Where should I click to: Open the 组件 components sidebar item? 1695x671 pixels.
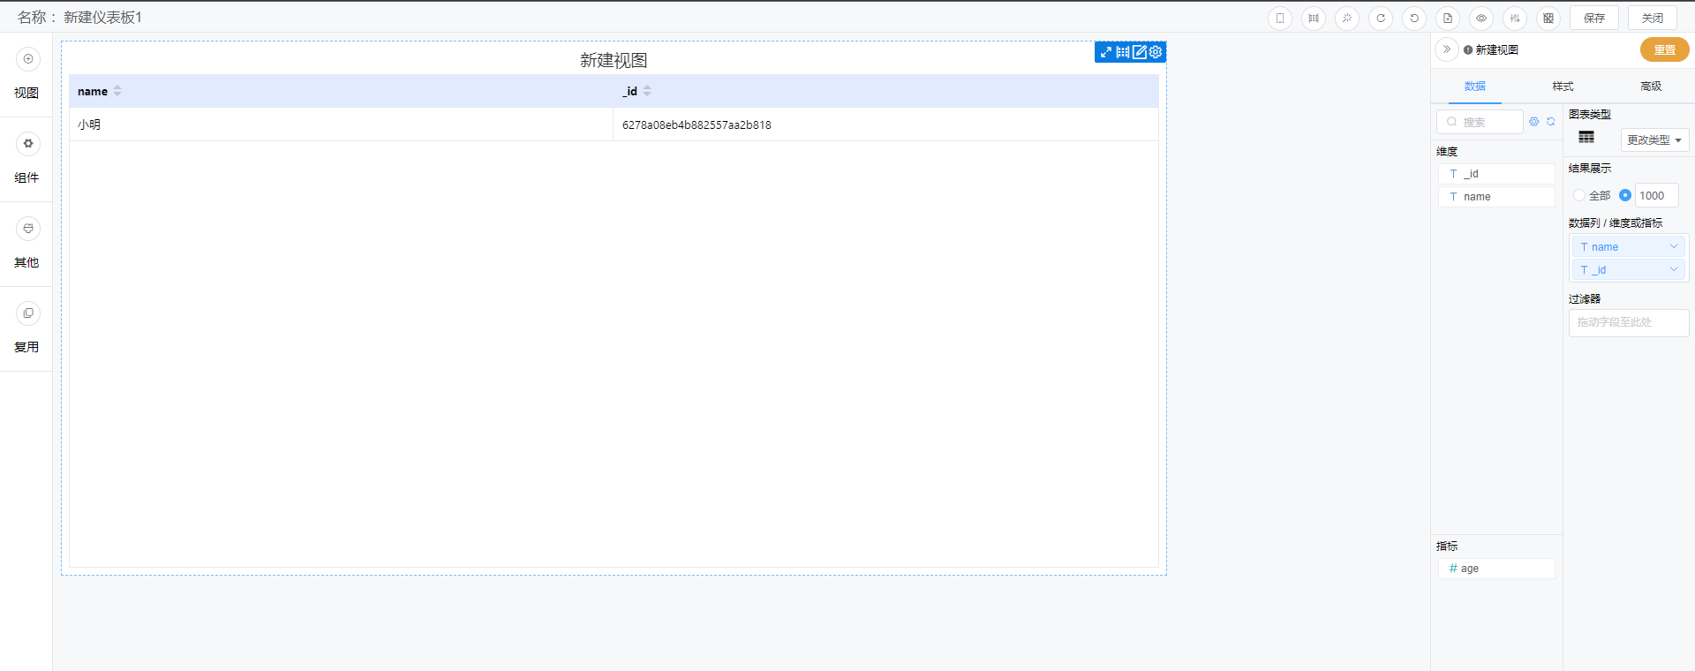pyautogui.click(x=26, y=159)
